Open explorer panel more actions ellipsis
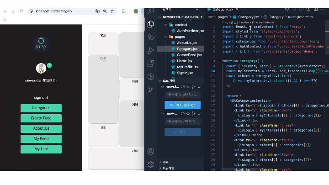 point(197,10)
